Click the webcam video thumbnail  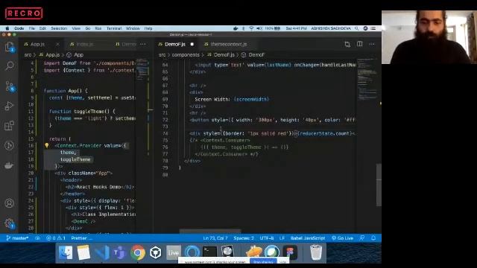tap(429, 37)
